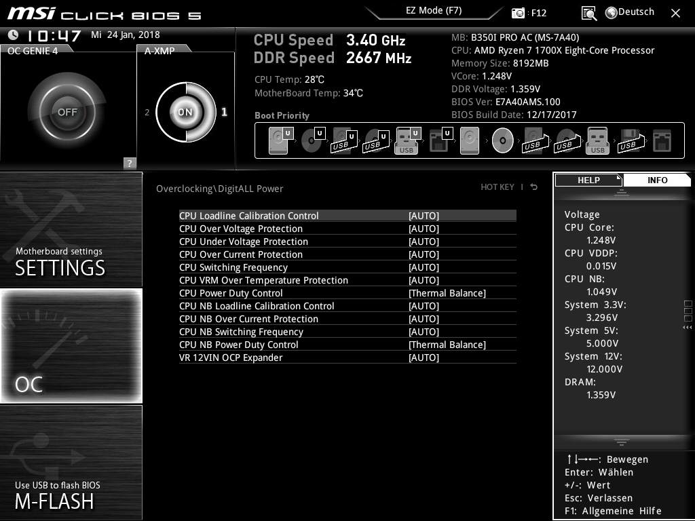Image resolution: width=695 pixels, height=521 pixels.
Task: Choose the UEFI network boot icon
Action: [440, 140]
